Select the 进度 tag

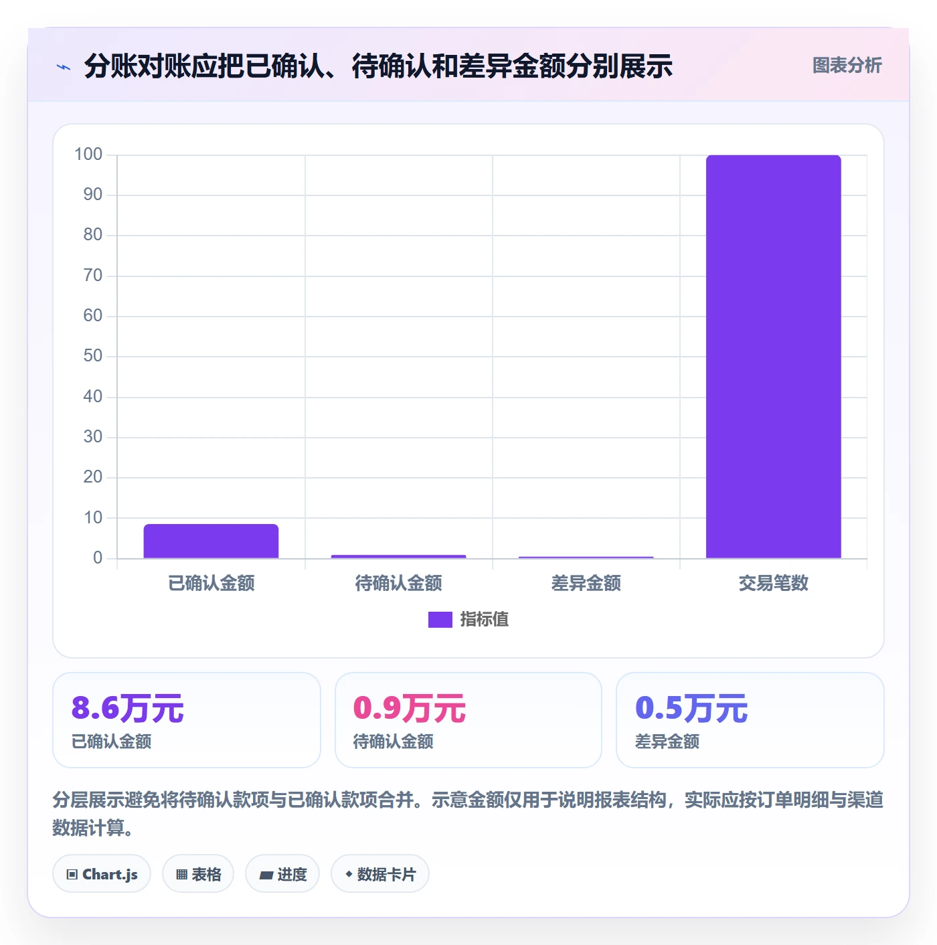[282, 874]
